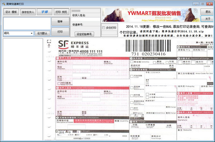Maximize the 简单快递单打印 window
Viewport: 215px width, 142px height.
click(x=202, y=4)
